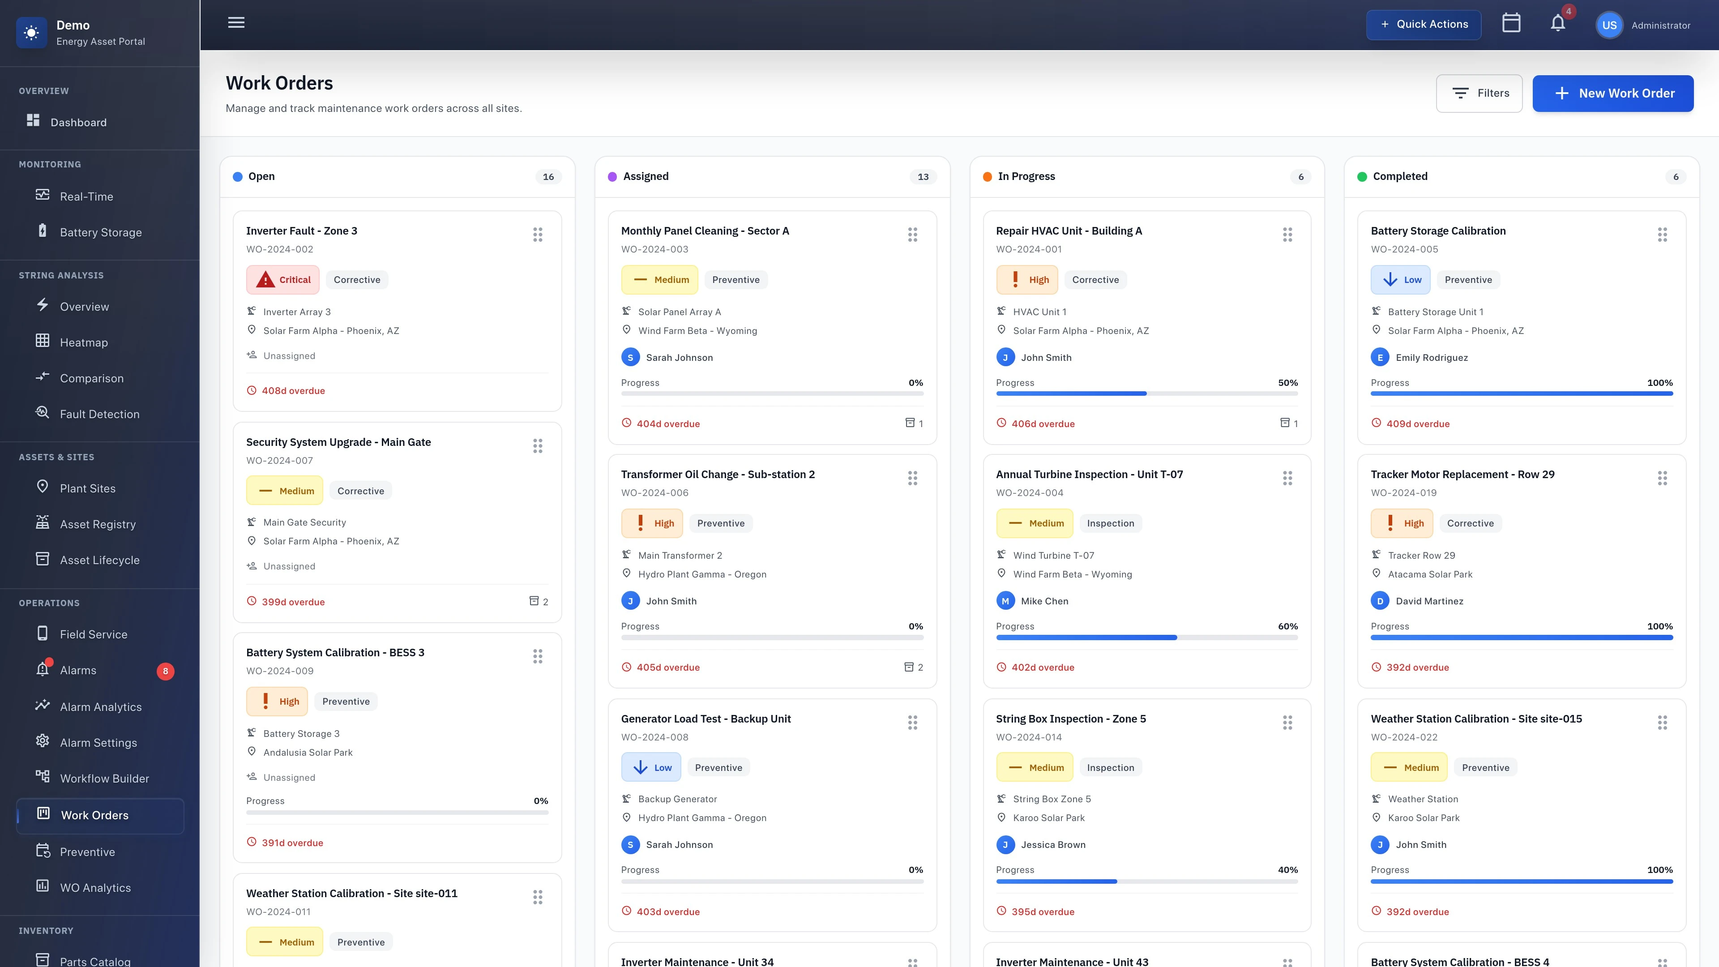This screenshot has width=1719, height=967.
Task: Open options menu on Battery Storage Calibration card
Action: (1662, 234)
